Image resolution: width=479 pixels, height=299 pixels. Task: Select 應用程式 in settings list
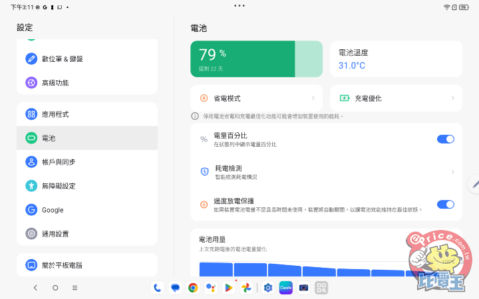(x=87, y=114)
